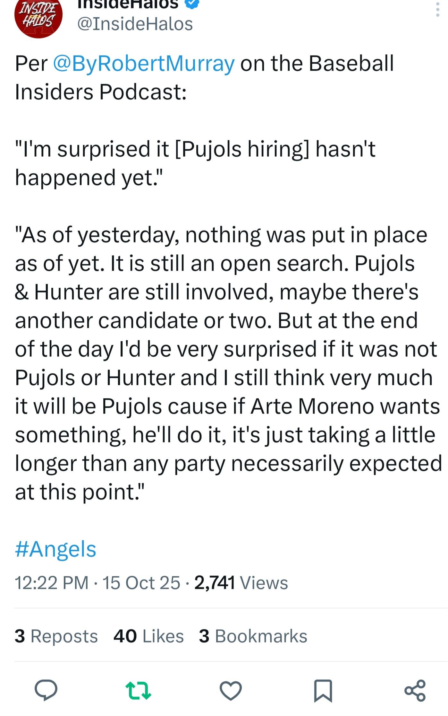View who gave the 40 Likes

148,636
